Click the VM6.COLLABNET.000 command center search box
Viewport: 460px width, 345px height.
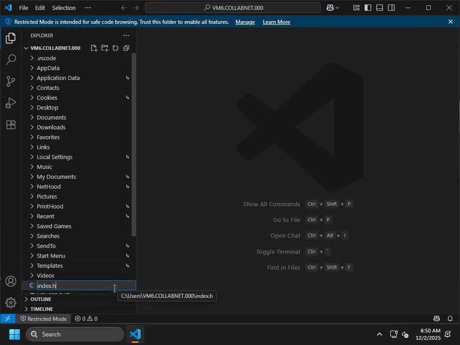tap(233, 8)
